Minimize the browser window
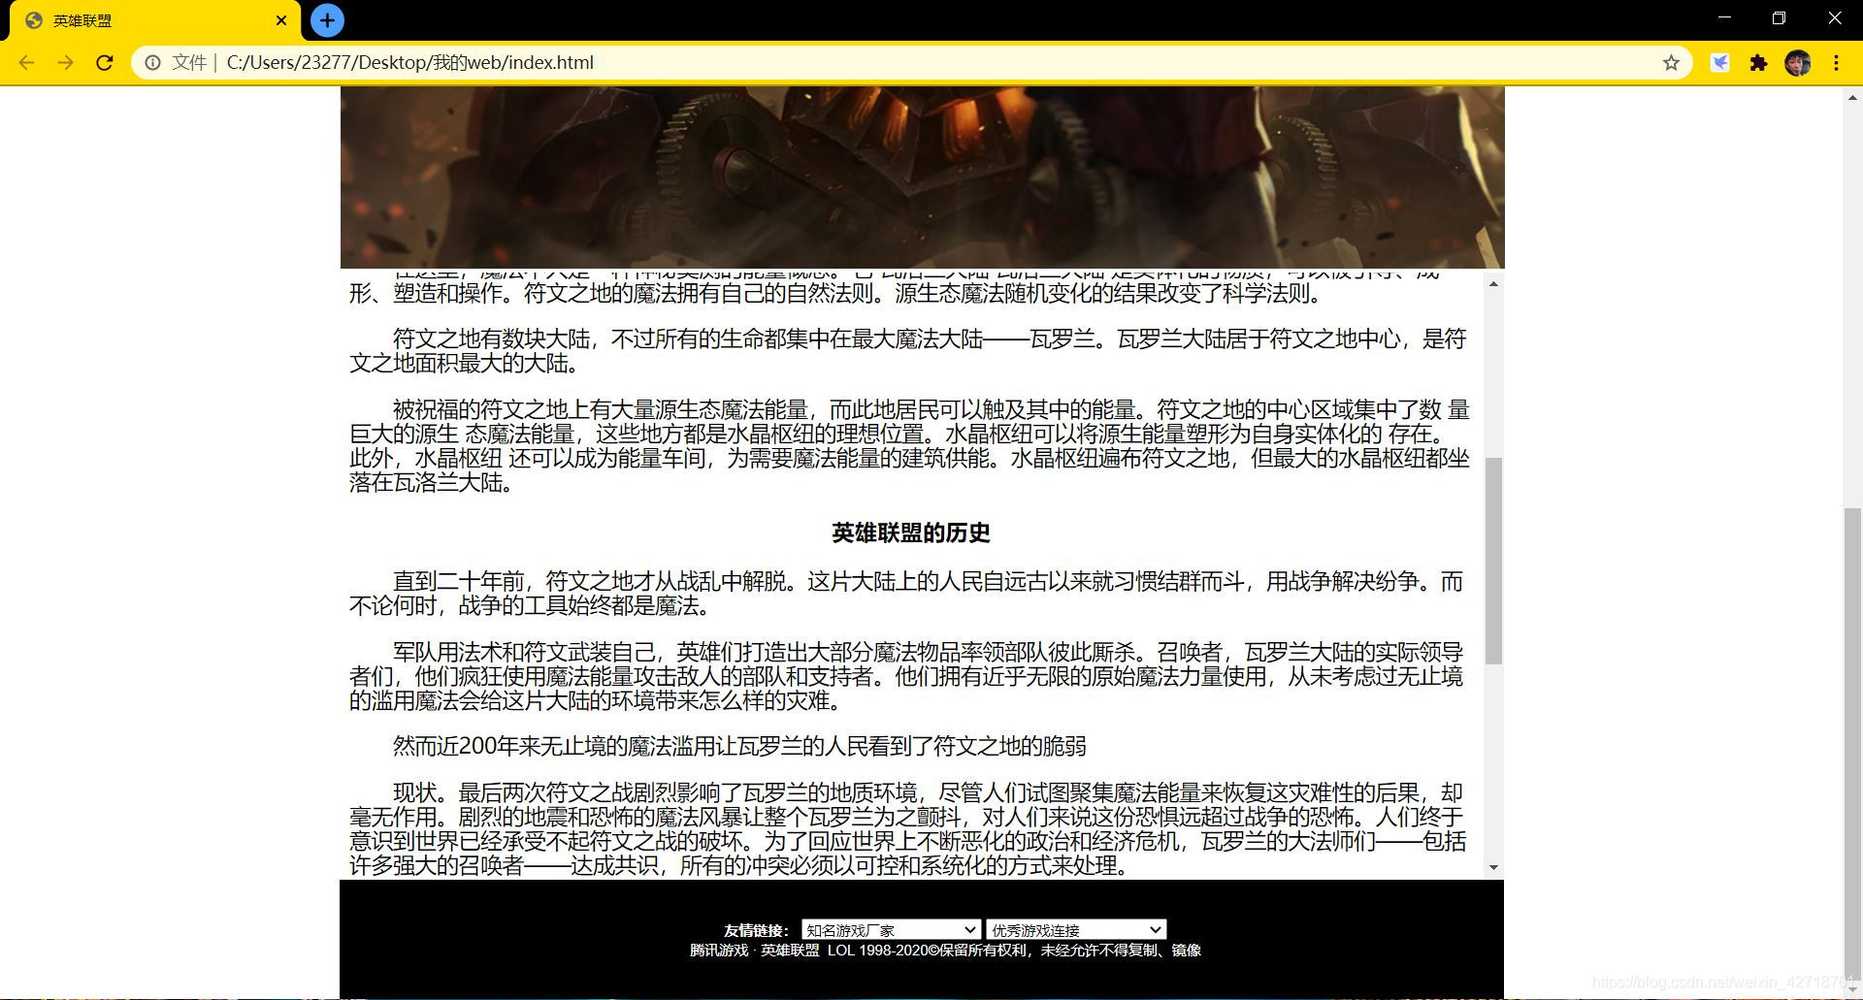Image resolution: width=1863 pixels, height=1000 pixels. pos(1724,17)
